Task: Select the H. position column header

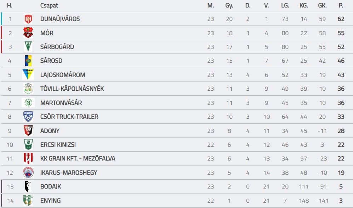Action: coord(10,5)
